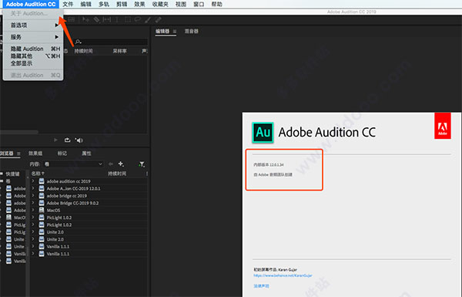462x297 pixels.
Task: Open the media browser filter icon
Action: pos(142,164)
